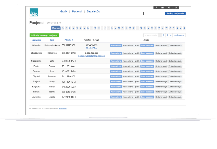
Task: Sort table by Nazwisko column header
Action: (x=36, y=40)
